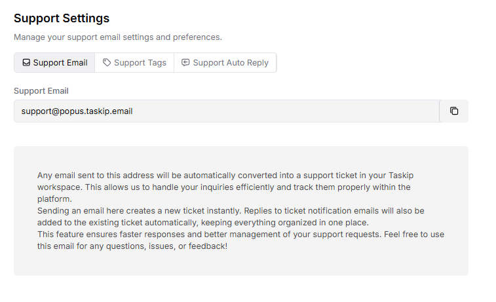The image size is (496, 302).
Task: Click the 'Any email sent to this address' line
Action: click(x=131, y=176)
